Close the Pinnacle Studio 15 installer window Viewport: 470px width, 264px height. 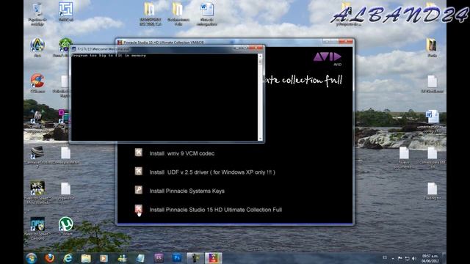click(x=346, y=41)
